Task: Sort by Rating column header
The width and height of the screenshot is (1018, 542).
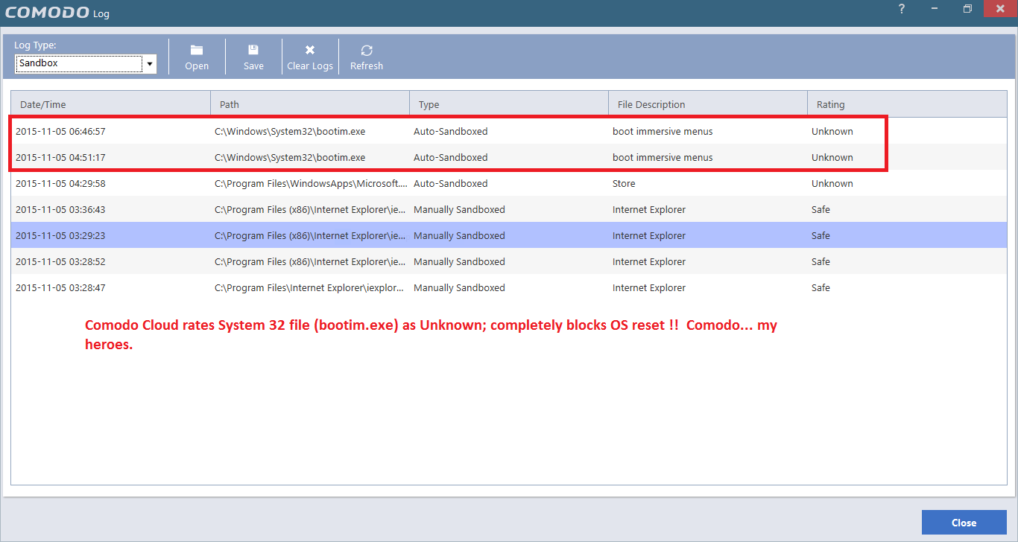Action: 907,104
